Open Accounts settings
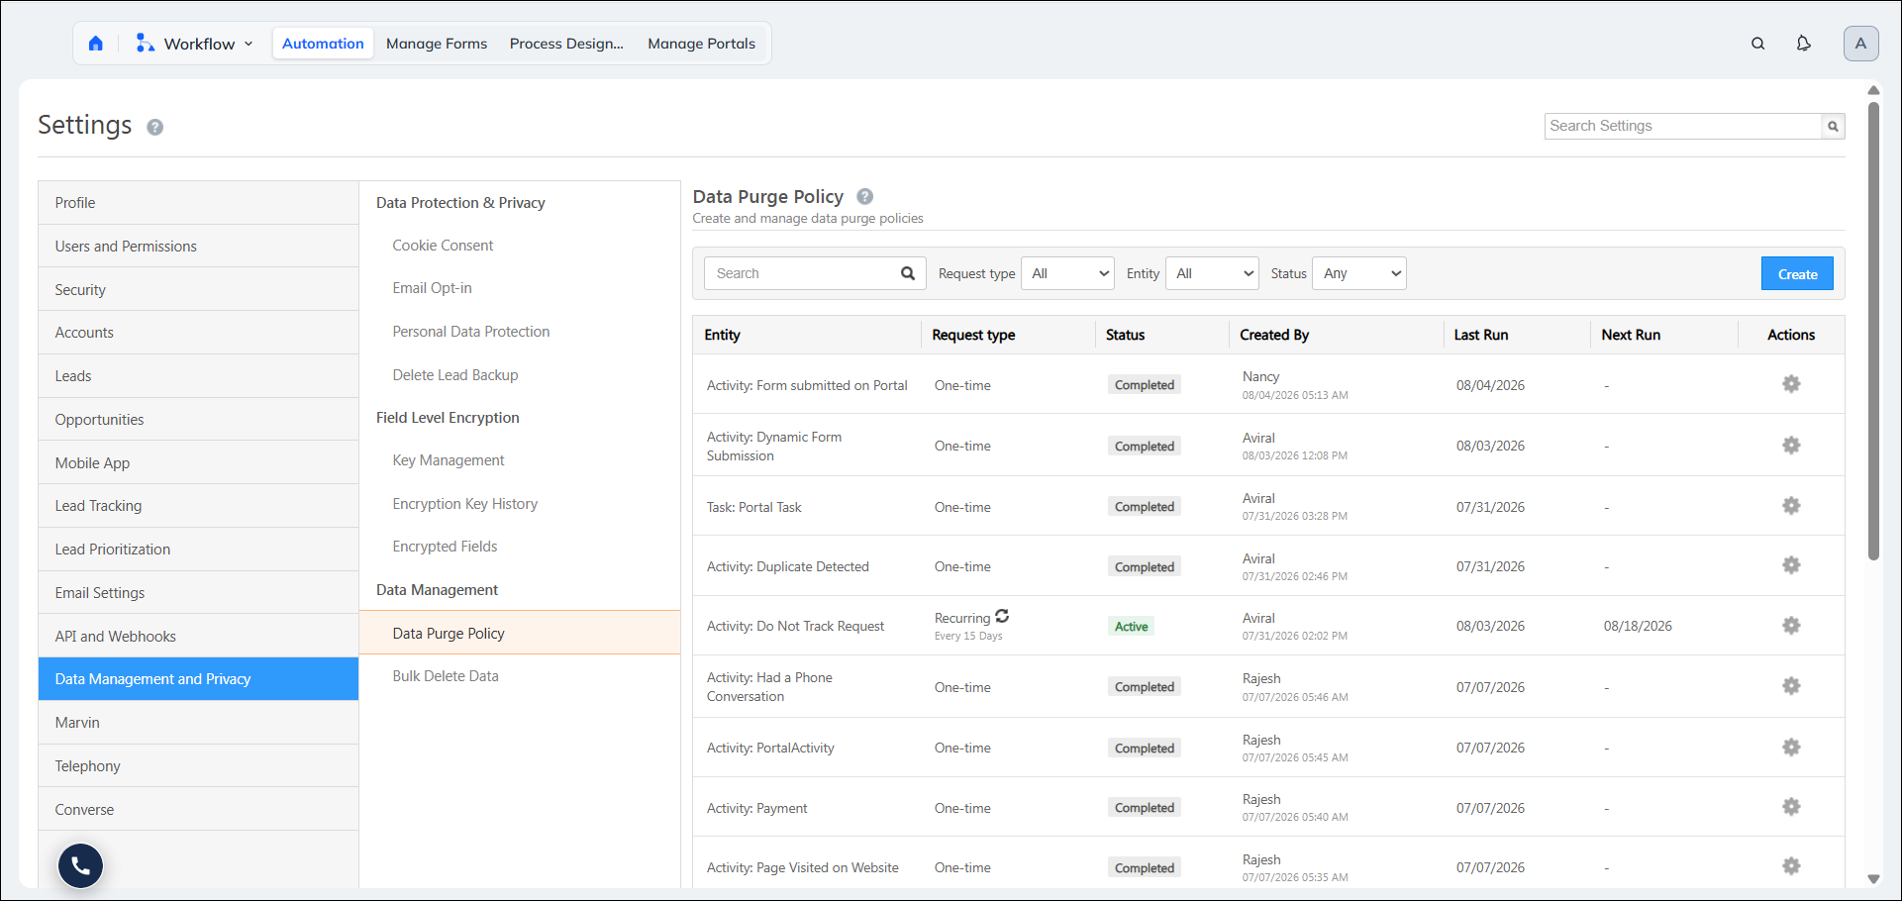Screen dimensions: 1902x901 pos(198,333)
